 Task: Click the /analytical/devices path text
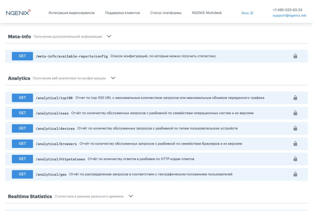coord(55,129)
